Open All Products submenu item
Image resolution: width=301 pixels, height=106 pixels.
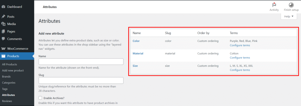(9, 64)
